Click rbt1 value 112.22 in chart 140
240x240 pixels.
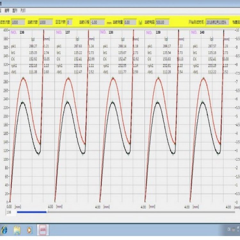[x=212, y=72]
